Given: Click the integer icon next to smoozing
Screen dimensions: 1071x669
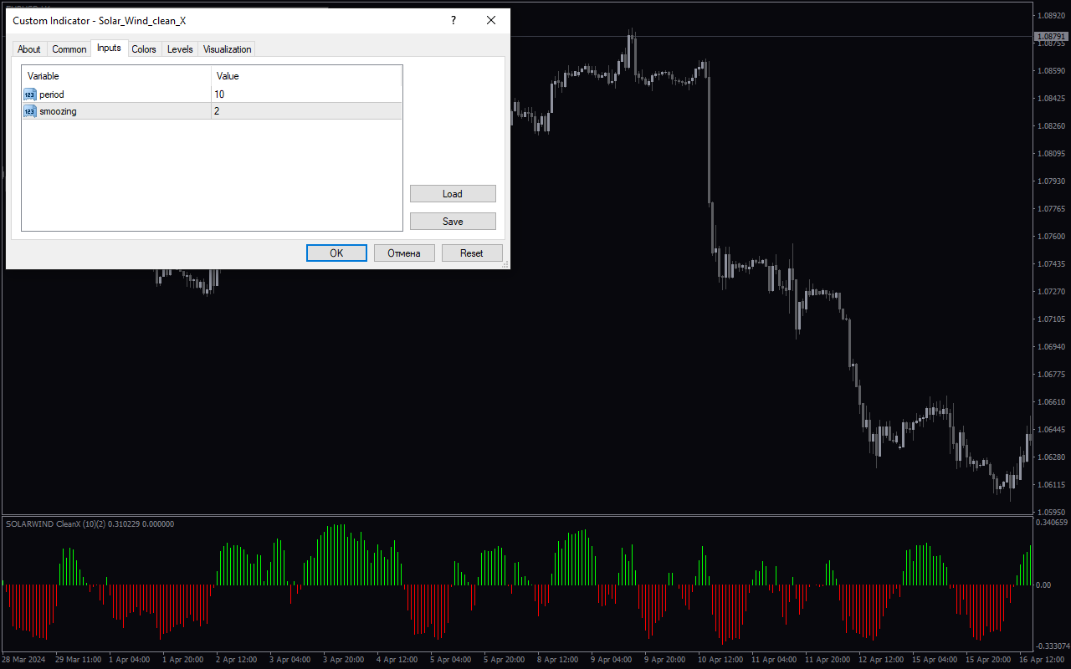Looking at the screenshot, I should pos(30,111).
